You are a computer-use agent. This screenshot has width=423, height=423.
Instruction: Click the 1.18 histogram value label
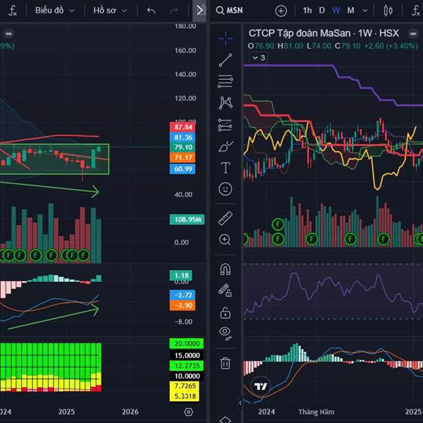pyautogui.click(x=181, y=276)
